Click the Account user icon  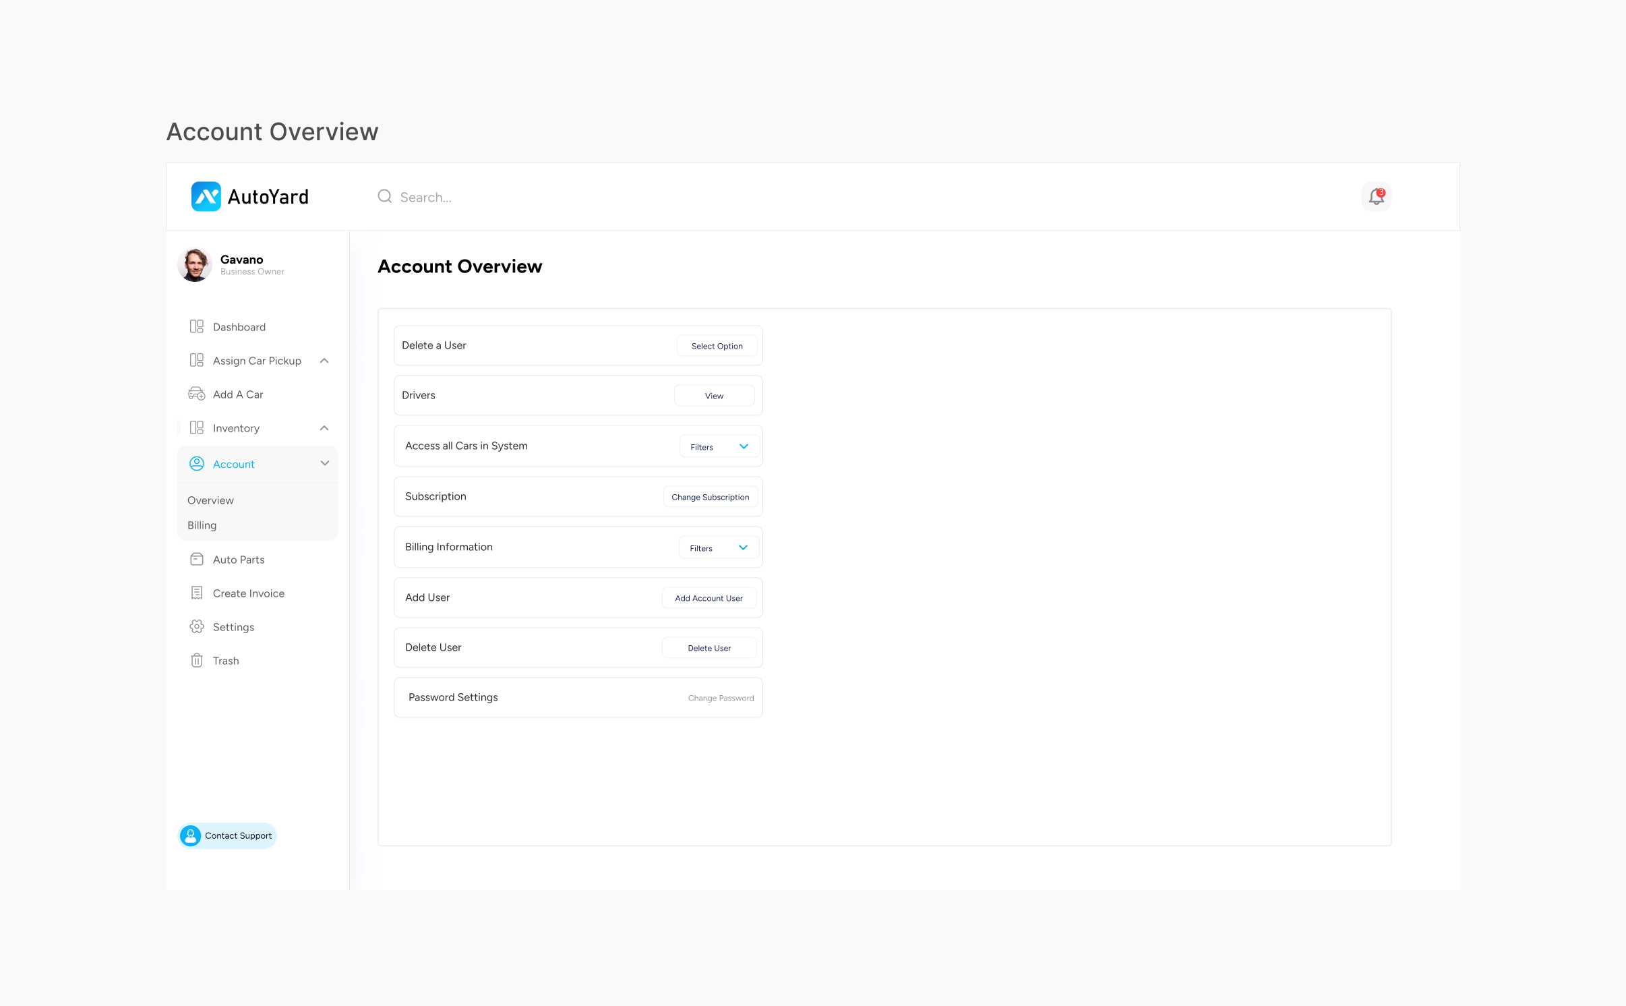click(x=196, y=463)
